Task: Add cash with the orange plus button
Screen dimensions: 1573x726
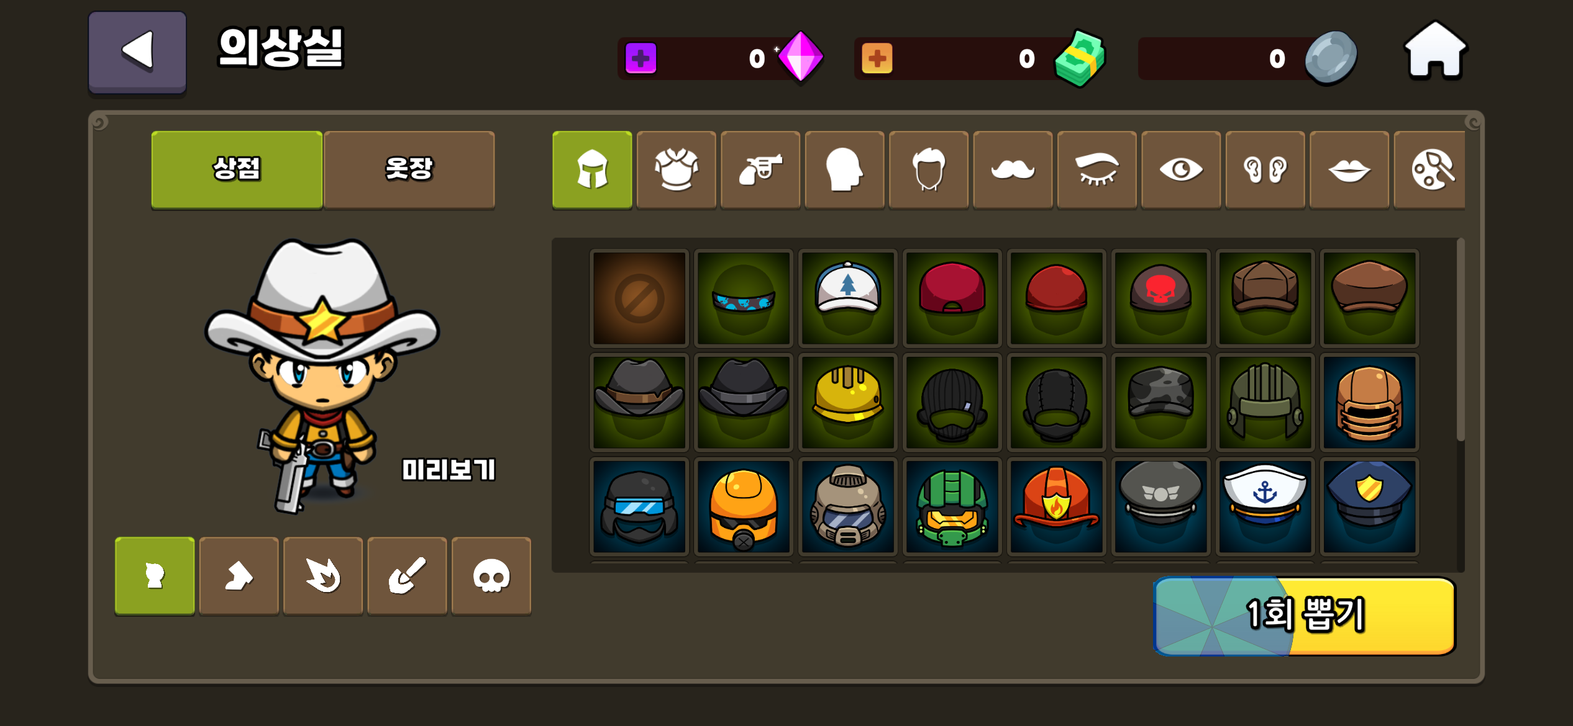Action: click(877, 58)
